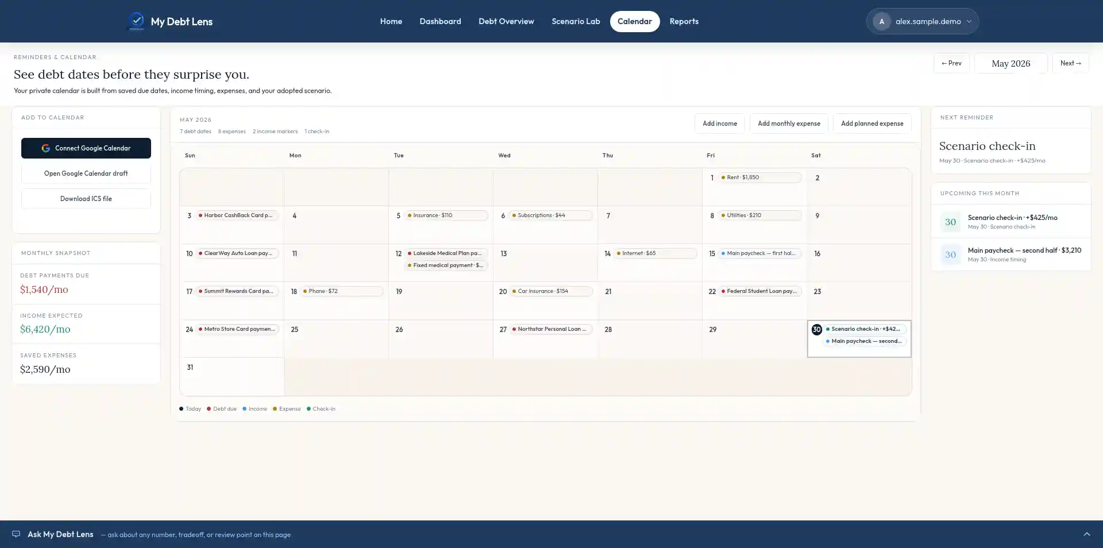This screenshot has height=548, width=1103.
Task: Click the Scenario check-in +$425/mo upcoming item
Action: [1011, 222]
